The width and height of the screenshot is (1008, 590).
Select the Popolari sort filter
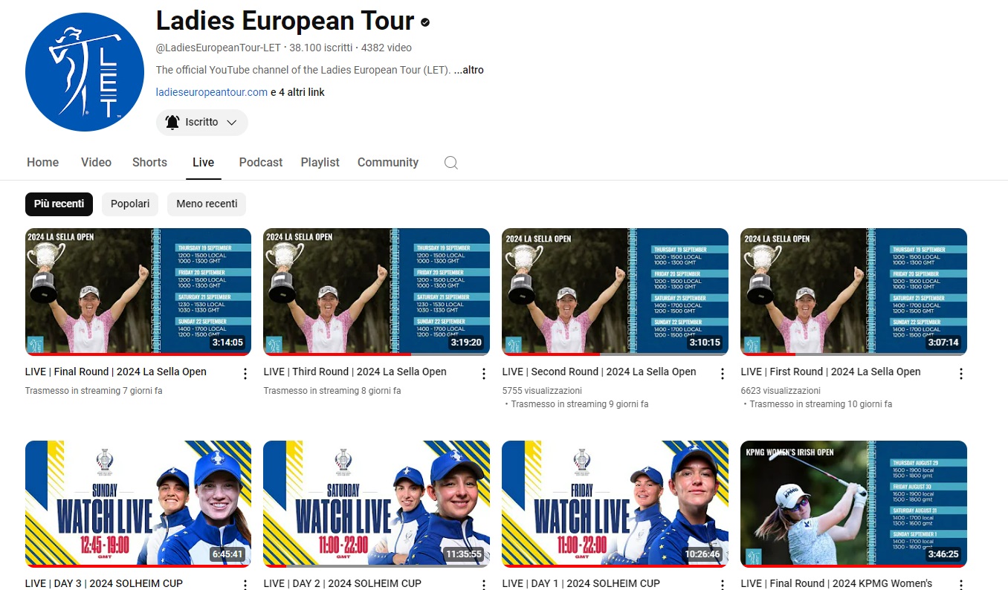click(130, 204)
